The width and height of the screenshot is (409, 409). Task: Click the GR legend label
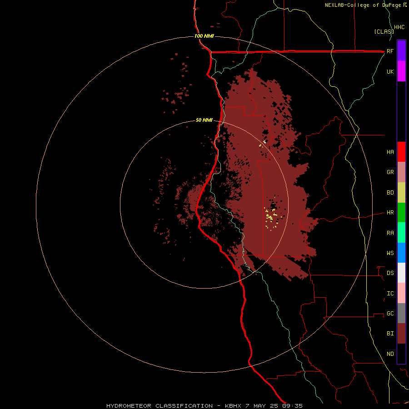pyautogui.click(x=390, y=172)
